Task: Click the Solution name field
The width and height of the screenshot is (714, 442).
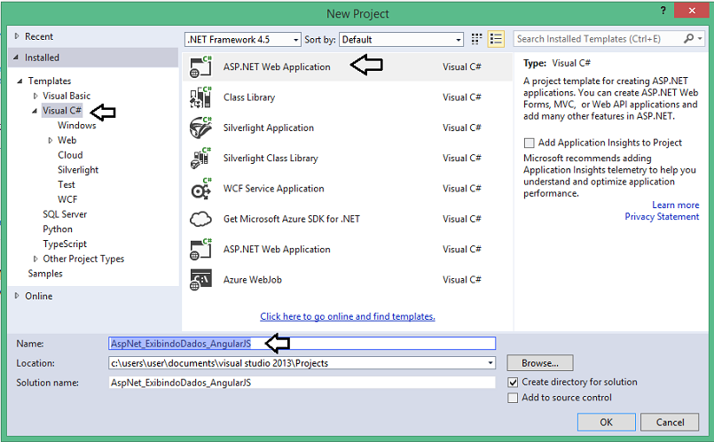Action: tap(302, 383)
